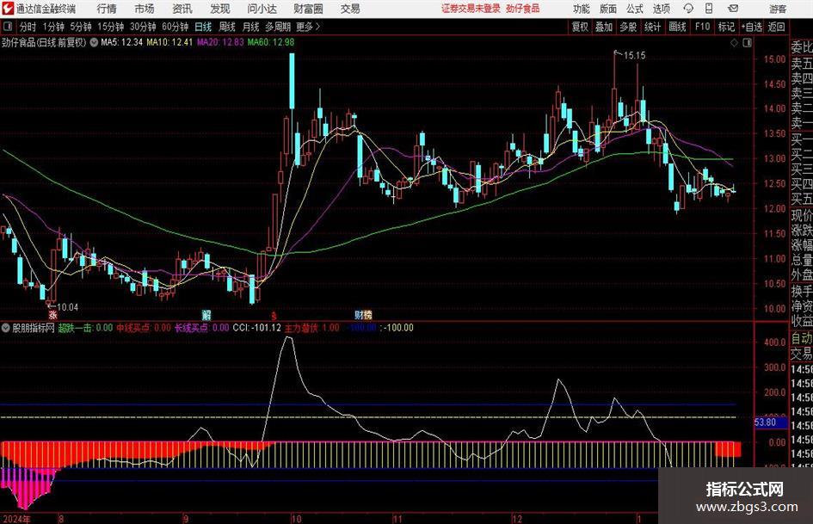Click the MA5: 12.34 label
Viewport: 813px width, 524px height.
[121, 42]
